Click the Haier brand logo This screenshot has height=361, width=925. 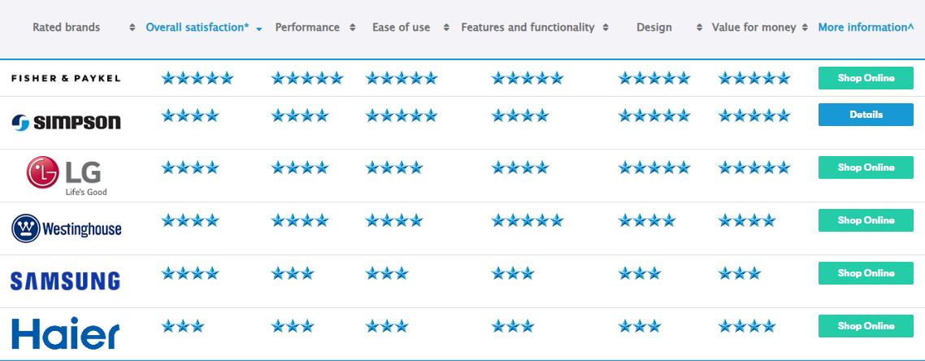click(66, 334)
